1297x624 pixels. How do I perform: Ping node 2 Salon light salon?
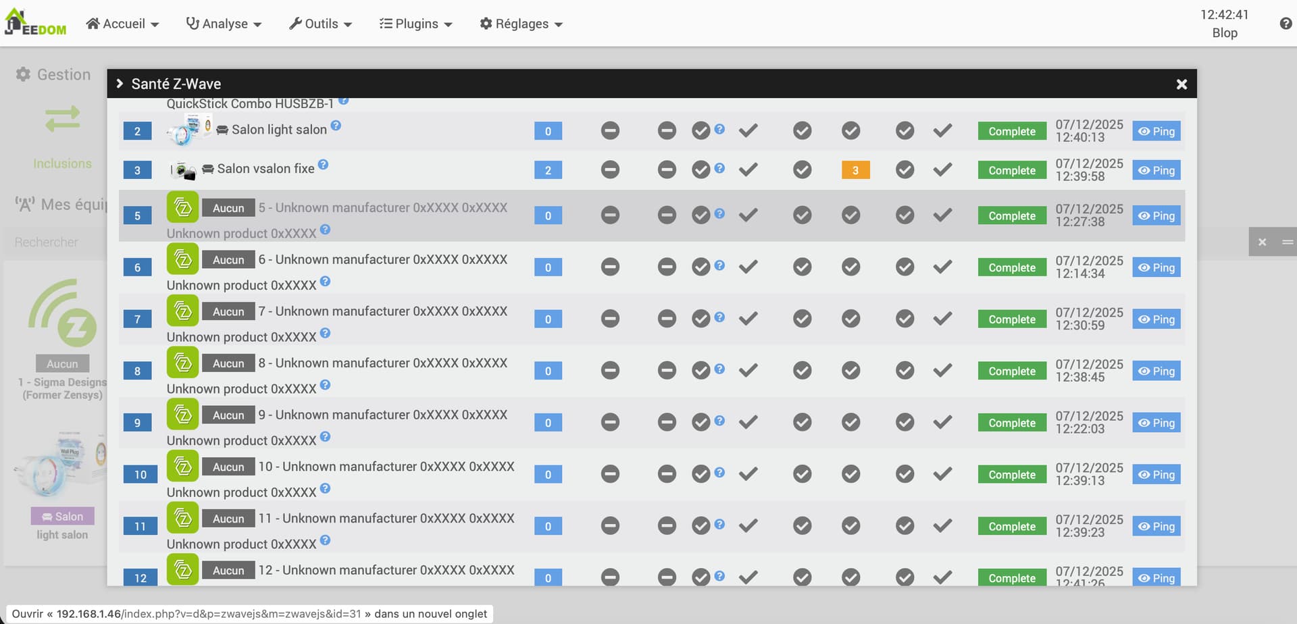(x=1156, y=132)
